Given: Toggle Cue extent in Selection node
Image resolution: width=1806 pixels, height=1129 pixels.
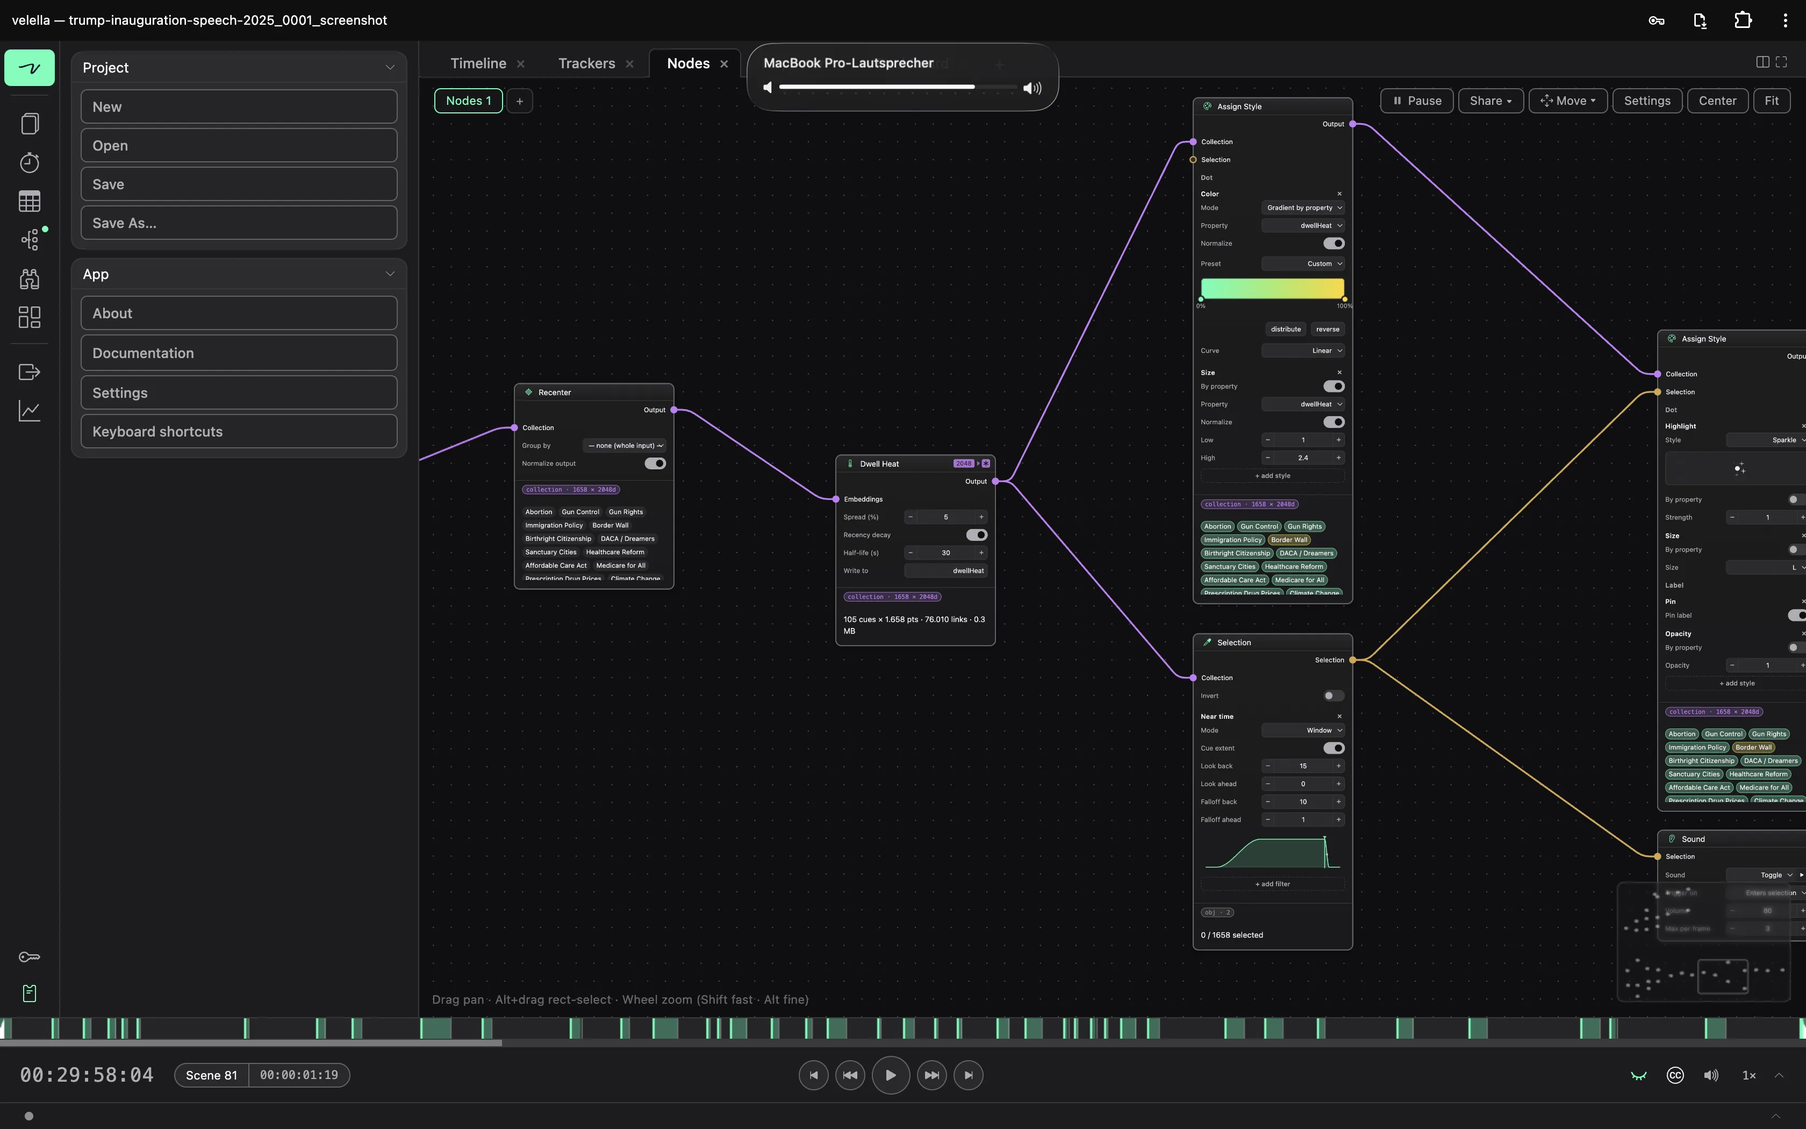Looking at the screenshot, I should click(x=1334, y=748).
